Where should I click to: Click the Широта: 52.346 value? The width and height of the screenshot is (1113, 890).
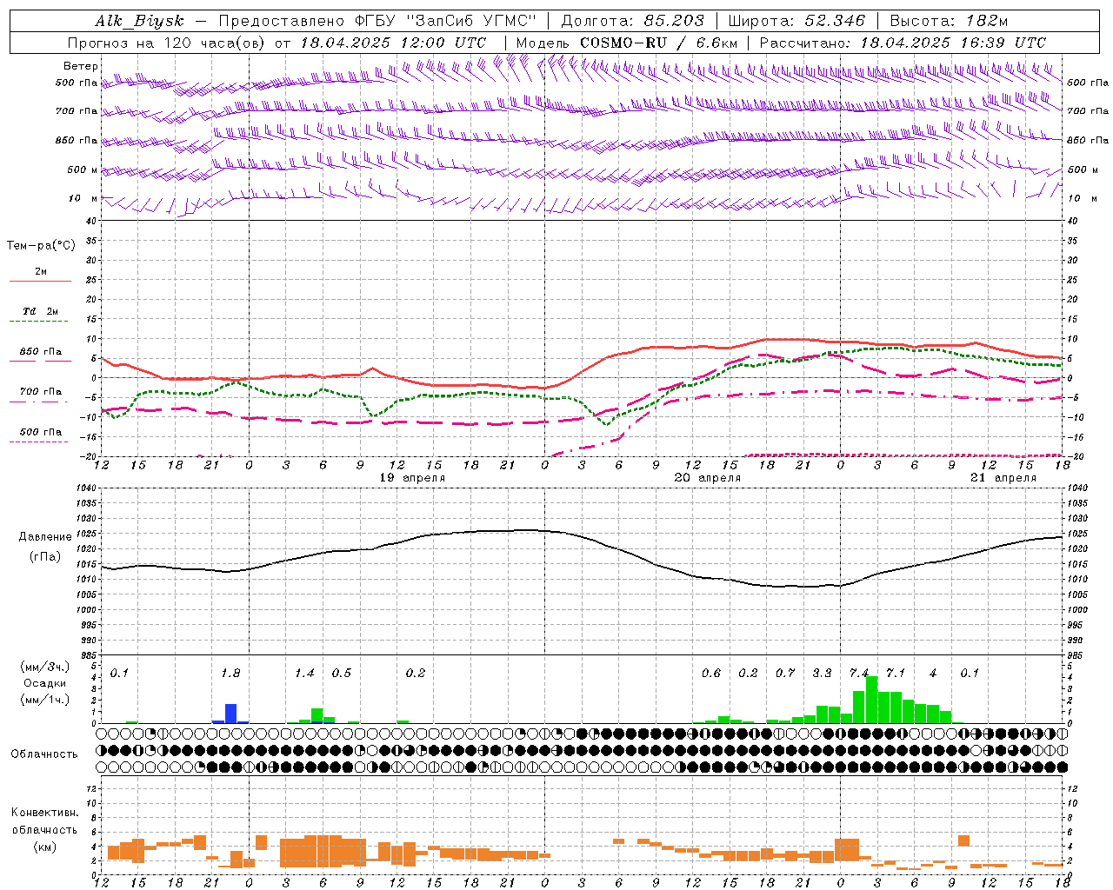coord(796,22)
